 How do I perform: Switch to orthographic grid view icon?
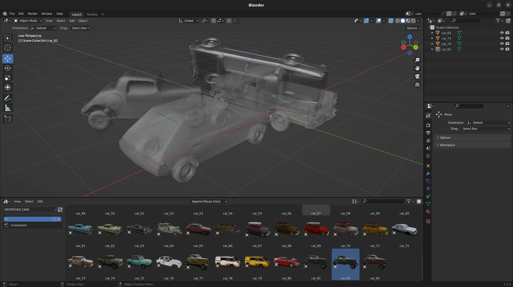pyautogui.click(x=417, y=85)
